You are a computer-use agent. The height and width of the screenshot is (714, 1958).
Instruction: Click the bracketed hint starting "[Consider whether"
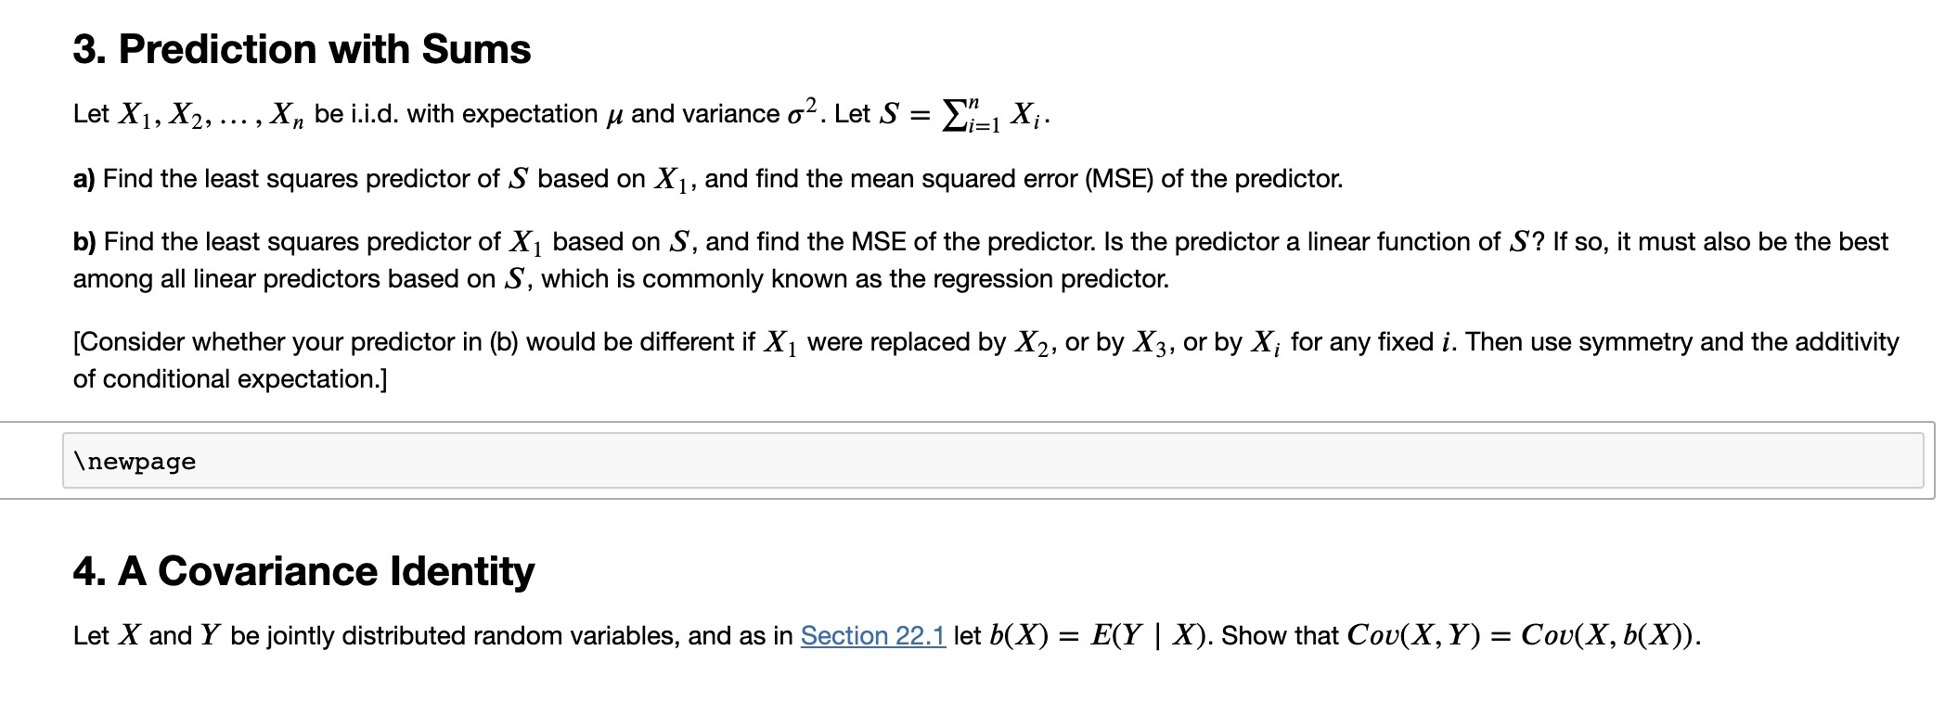(985, 360)
